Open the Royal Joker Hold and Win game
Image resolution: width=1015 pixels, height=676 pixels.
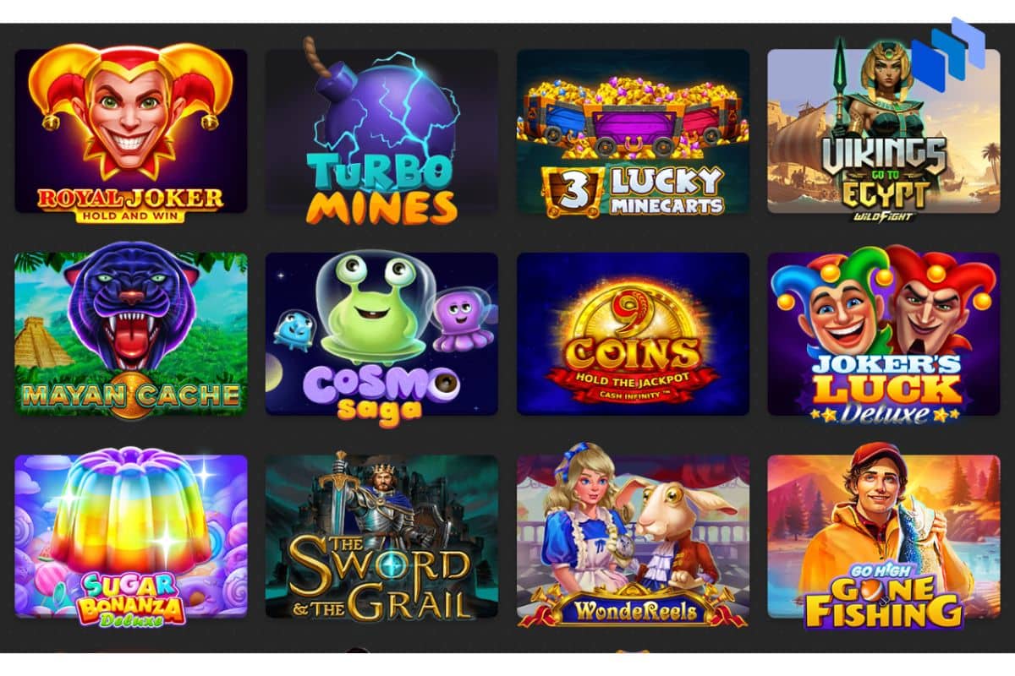(x=131, y=132)
